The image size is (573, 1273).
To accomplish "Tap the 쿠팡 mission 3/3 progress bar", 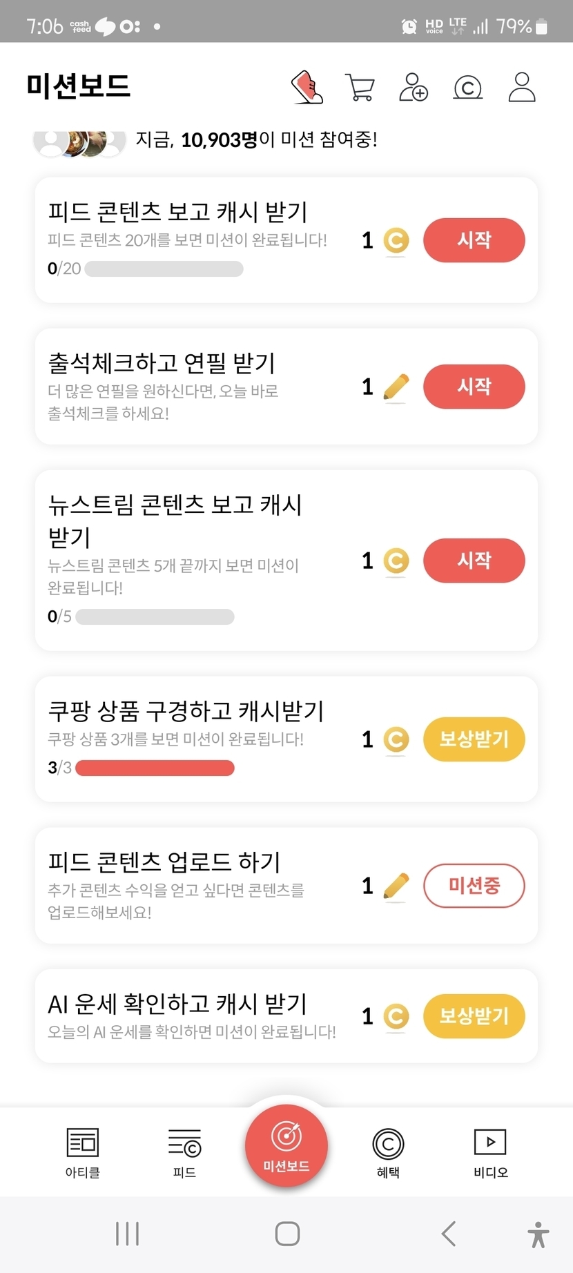I will pyautogui.click(x=155, y=768).
